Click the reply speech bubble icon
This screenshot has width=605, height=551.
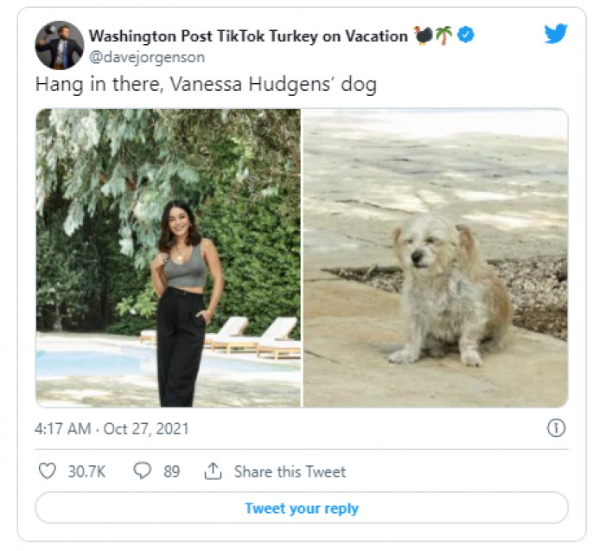pos(143,471)
